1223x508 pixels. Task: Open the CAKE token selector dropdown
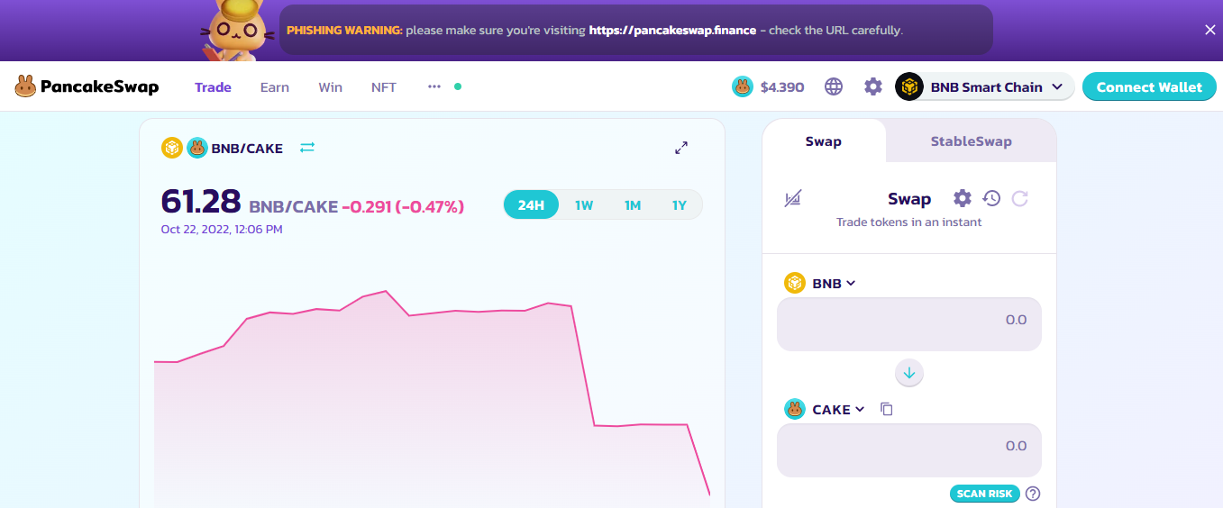coord(825,409)
